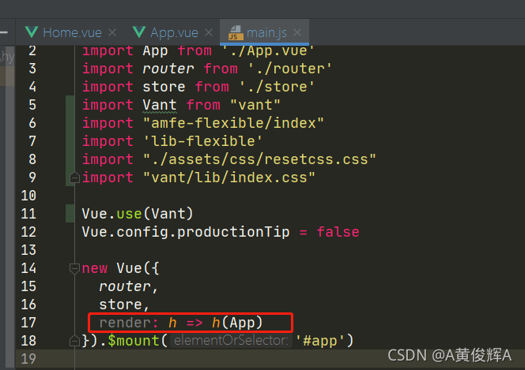Click the elementOrSelector parameter hint
525x370 pixels.
point(229,341)
